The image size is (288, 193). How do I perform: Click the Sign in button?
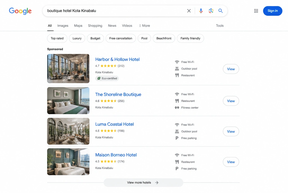coord(273,11)
